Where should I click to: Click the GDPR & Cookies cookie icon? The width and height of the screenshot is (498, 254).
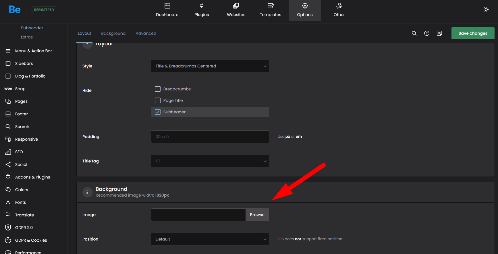point(8,240)
